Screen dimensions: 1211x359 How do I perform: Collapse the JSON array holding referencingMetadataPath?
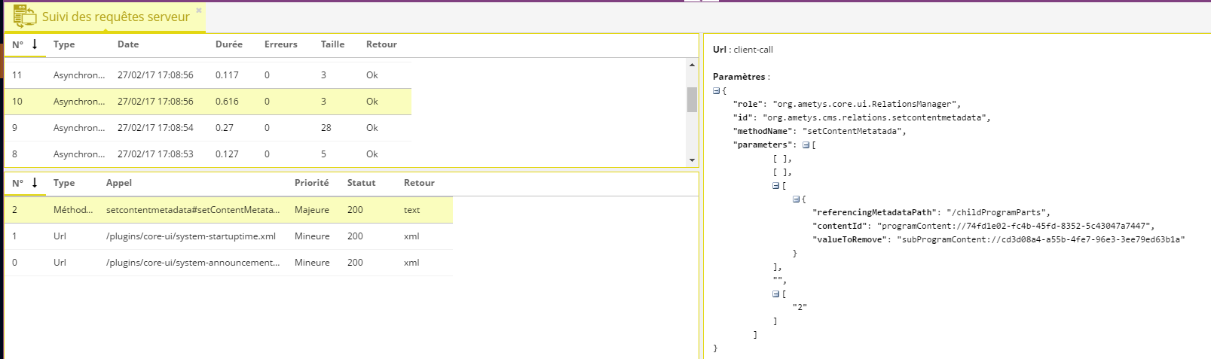tap(776, 186)
